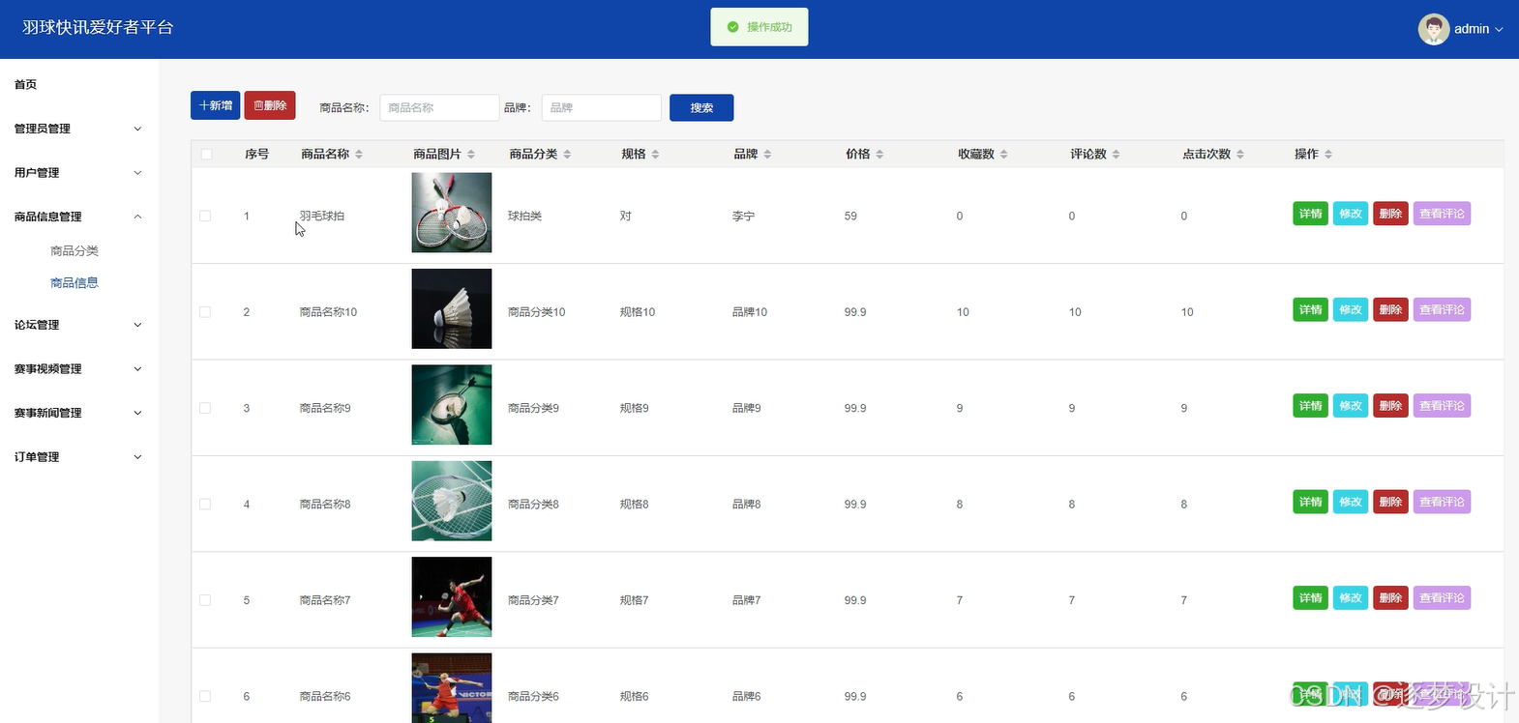This screenshot has width=1519, height=723.
Task: Click the admin avatar picture
Action: tap(1433, 29)
